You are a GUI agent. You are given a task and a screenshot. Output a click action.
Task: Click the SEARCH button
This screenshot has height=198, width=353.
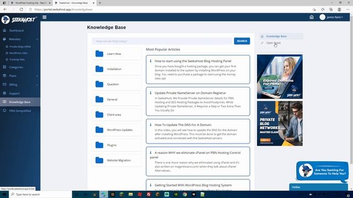coord(242,41)
